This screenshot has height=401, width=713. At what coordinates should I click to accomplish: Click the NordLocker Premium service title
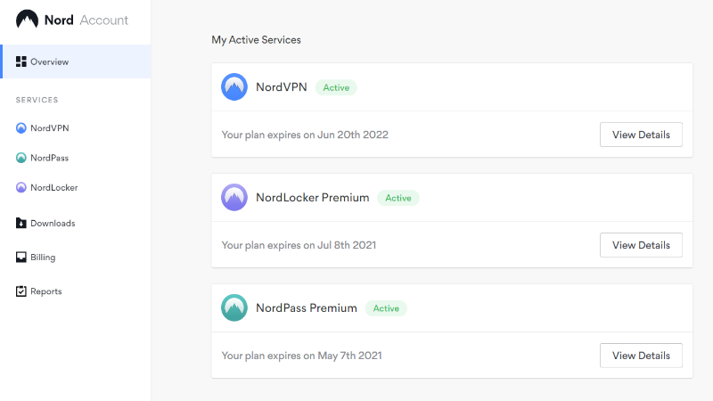(312, 198)
